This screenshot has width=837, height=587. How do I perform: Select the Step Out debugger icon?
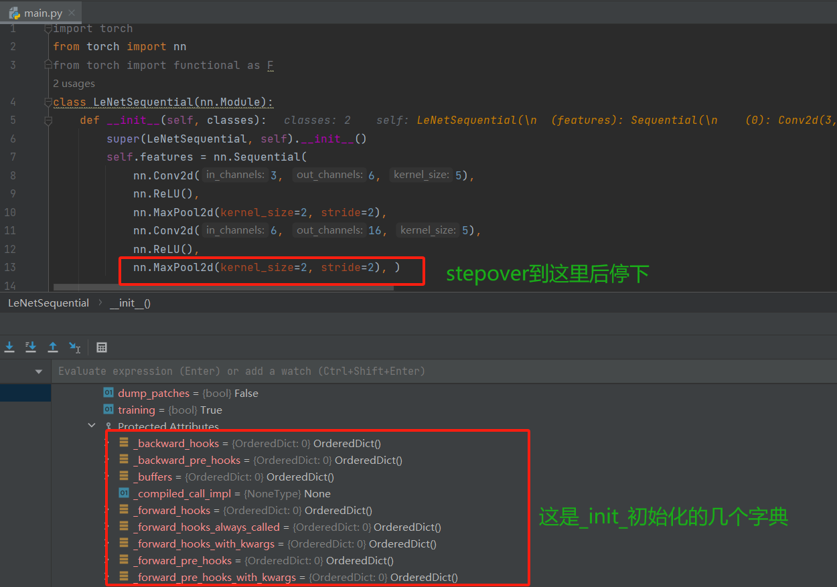click(x=53, y=347)
